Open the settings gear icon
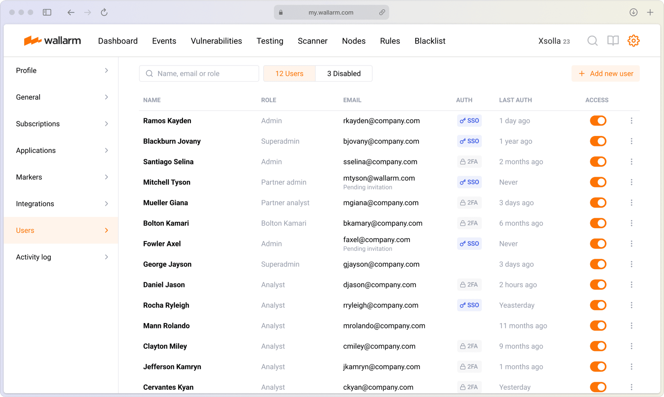Screen dimensions: 664x397 point(633,41)
